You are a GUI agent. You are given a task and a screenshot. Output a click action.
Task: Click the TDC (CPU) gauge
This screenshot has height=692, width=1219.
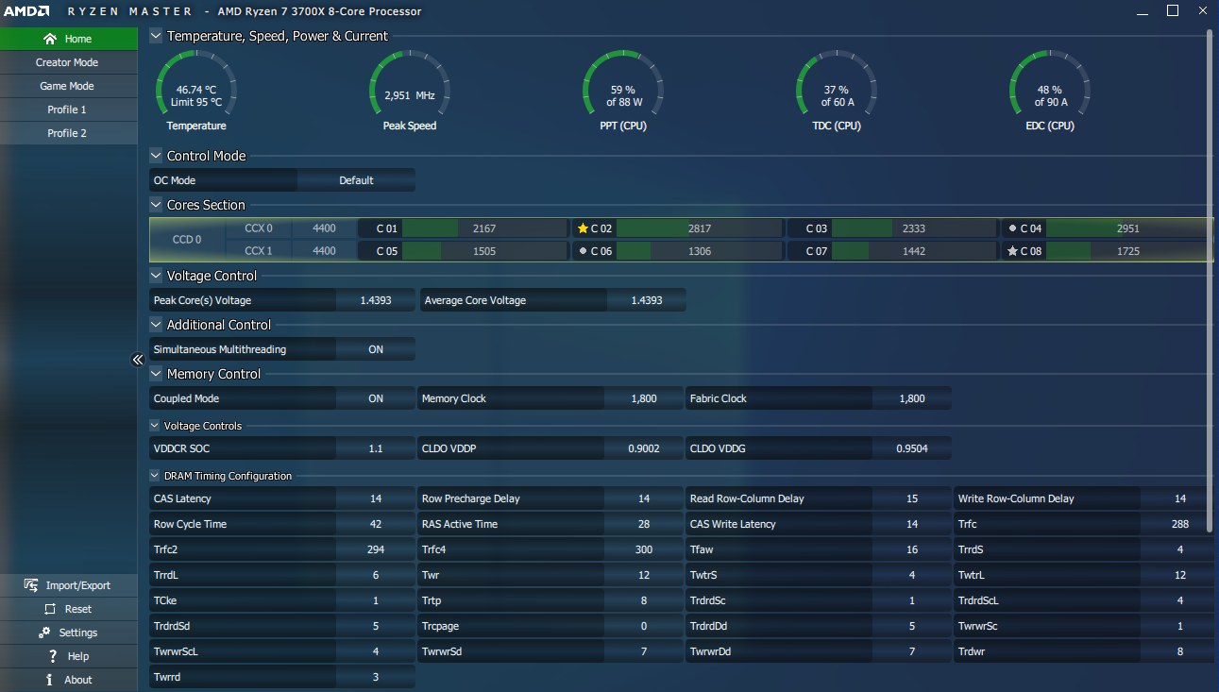(837, 90)
